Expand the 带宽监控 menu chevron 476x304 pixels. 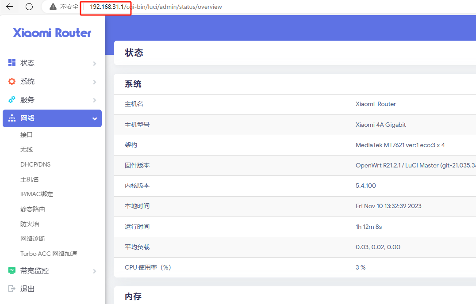(95, 271)
